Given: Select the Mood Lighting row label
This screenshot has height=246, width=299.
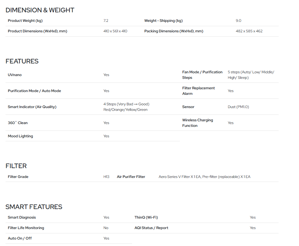Looking at the screenshot, I should pos(20,136).
